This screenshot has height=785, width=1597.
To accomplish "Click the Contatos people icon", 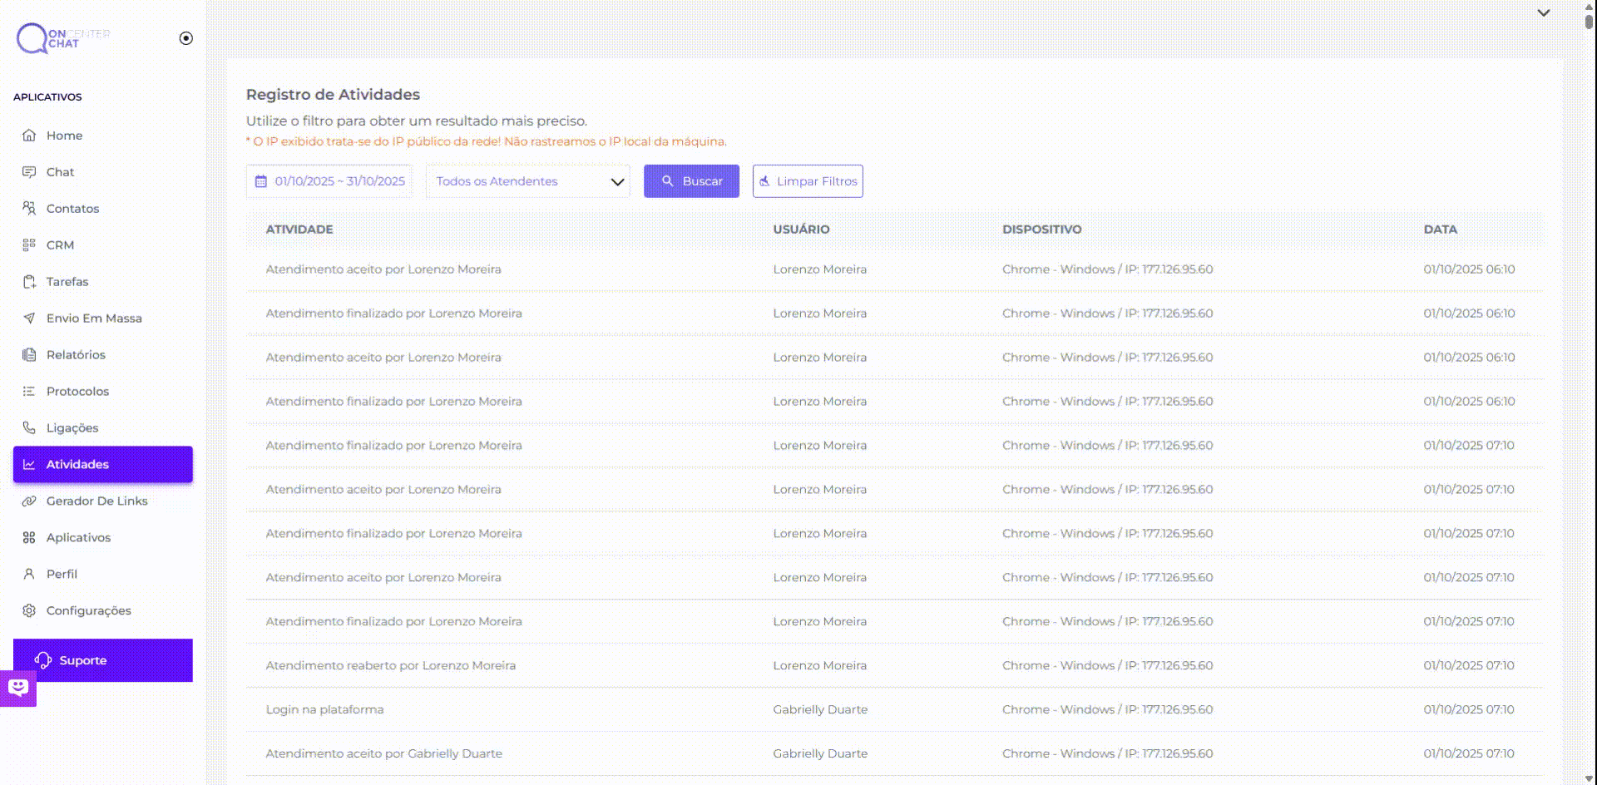I will click(x=29, y=209).
